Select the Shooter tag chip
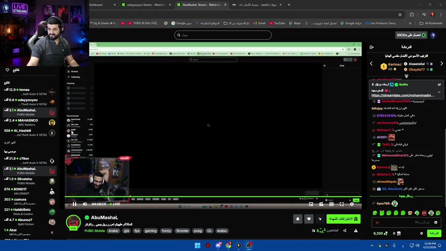 (182, 231)
